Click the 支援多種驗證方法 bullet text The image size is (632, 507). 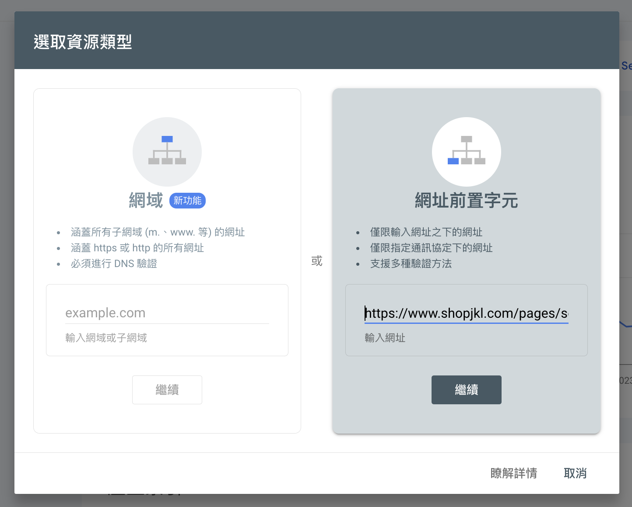(x=411, y=264)
